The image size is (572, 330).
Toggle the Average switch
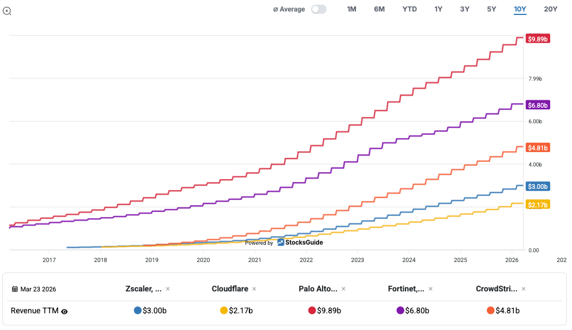pos(319,9)
